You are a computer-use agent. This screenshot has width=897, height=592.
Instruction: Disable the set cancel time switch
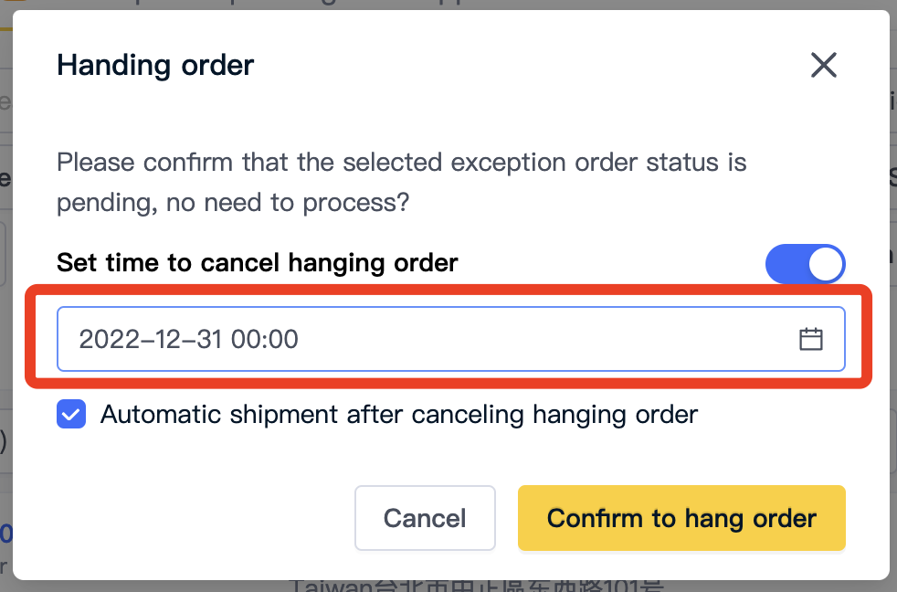[x=806, y=264]
